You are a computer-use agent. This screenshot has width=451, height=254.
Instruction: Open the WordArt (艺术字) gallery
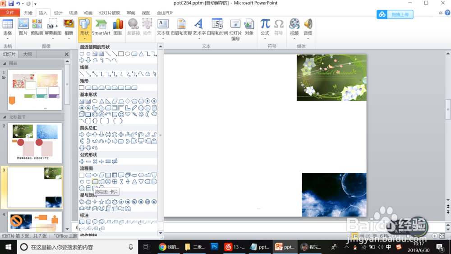pos(199,29)
